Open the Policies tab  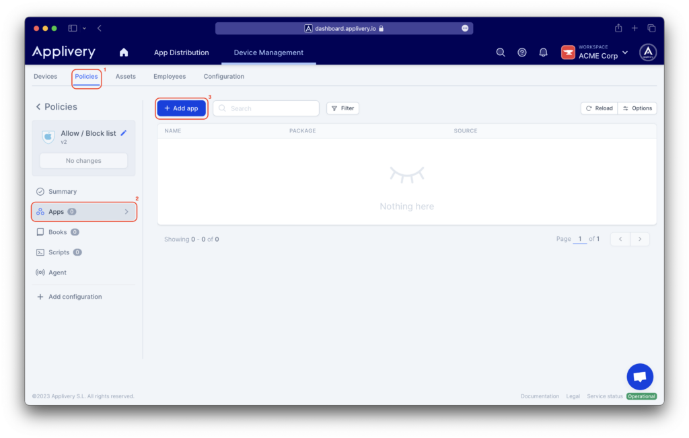tap(86, 77)
